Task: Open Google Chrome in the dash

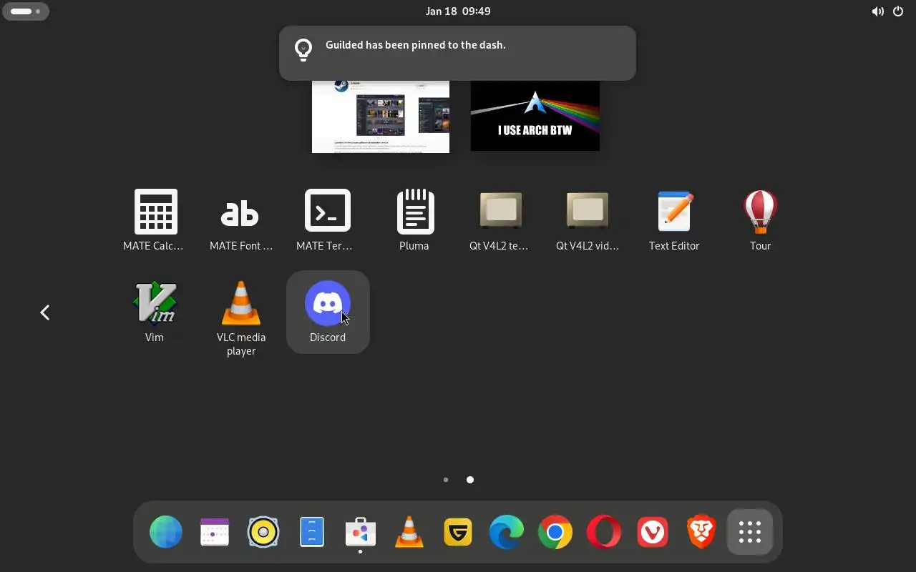Action: tap(555, 532)
